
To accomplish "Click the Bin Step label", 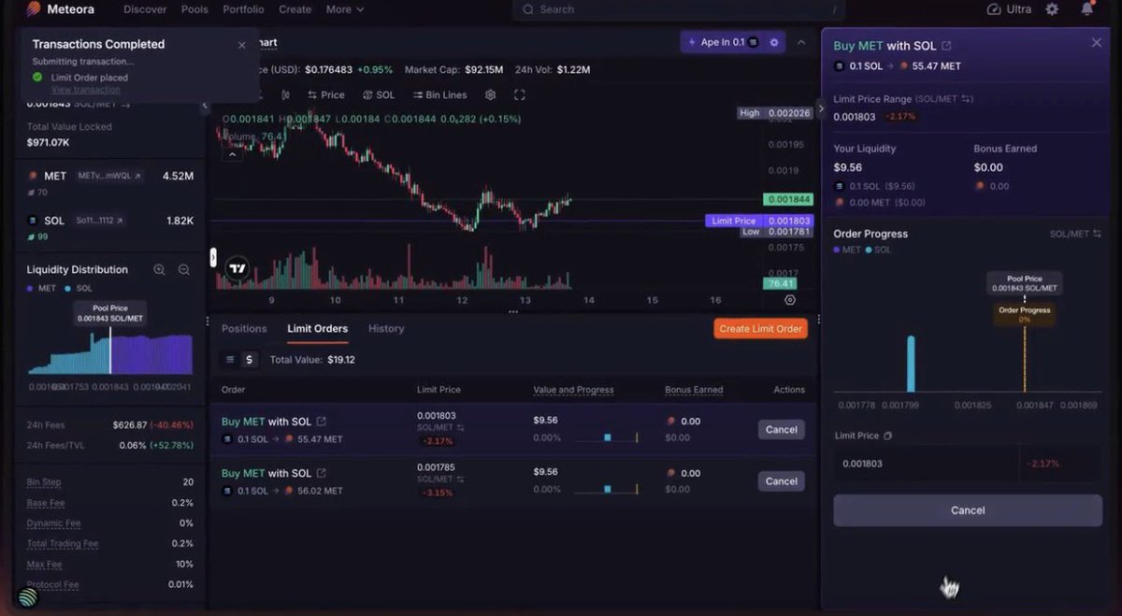I will pyautogui.click(x=44, y=482).
